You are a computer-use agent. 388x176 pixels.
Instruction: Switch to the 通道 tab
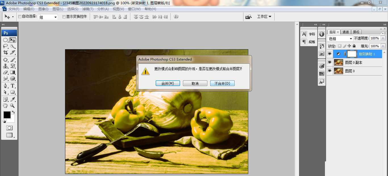346,32
